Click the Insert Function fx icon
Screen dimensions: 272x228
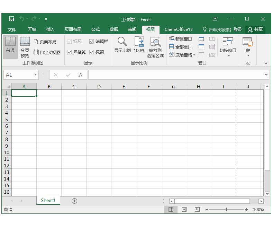tap(80, 75)
